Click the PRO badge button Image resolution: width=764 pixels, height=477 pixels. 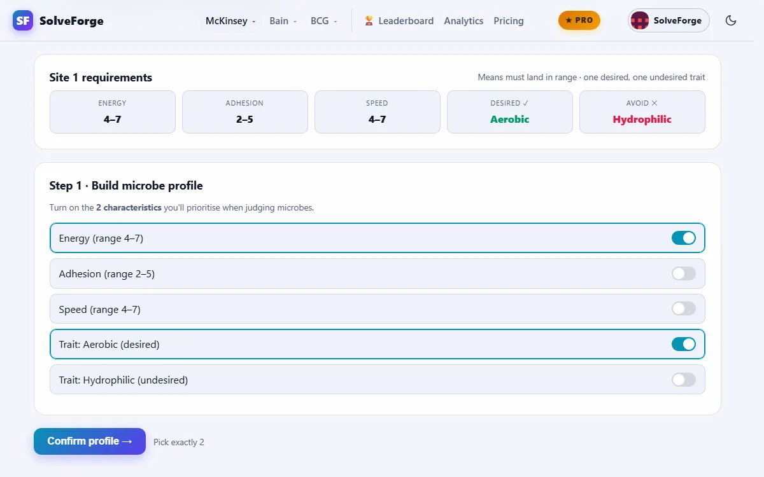(x=579, y=20)
